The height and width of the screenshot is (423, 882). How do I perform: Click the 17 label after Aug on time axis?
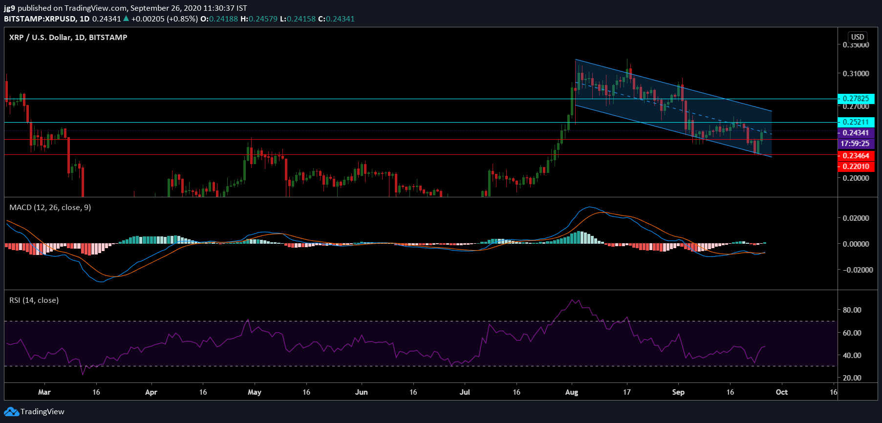point(627,392)
